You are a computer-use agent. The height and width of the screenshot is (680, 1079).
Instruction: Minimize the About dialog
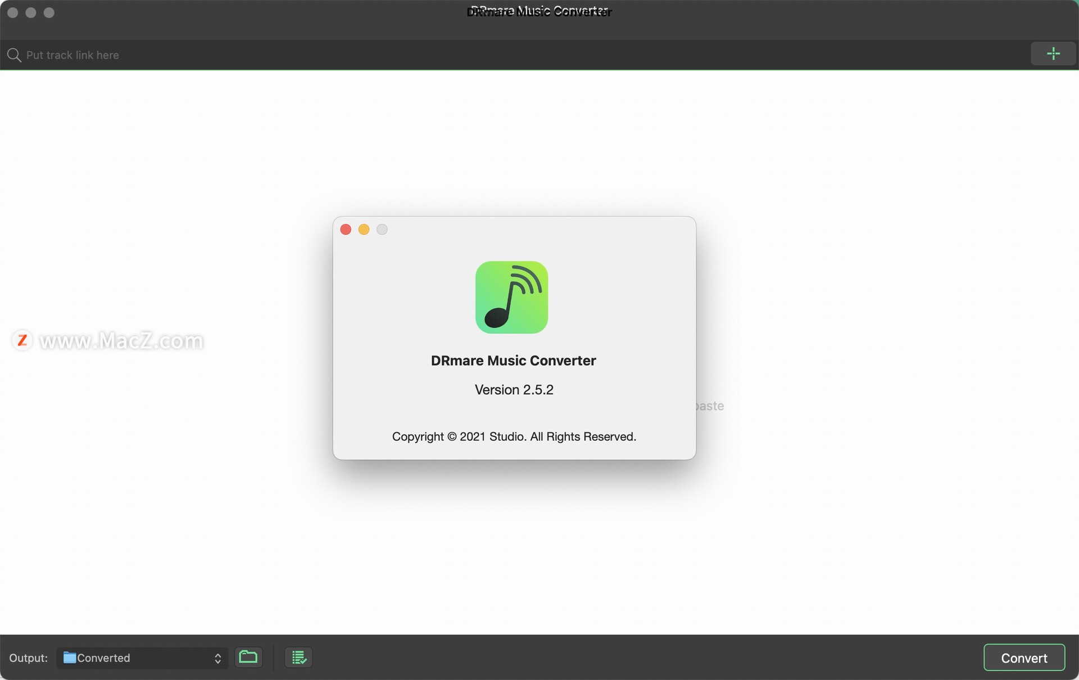[x=364, y=229]
